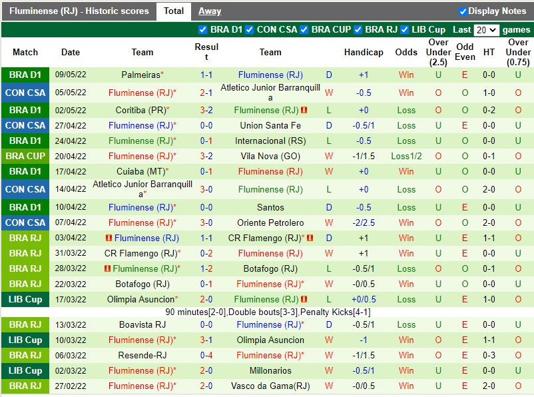
Task: Click the 3-1 score on 10/03/22
Action: click(206, 340)
